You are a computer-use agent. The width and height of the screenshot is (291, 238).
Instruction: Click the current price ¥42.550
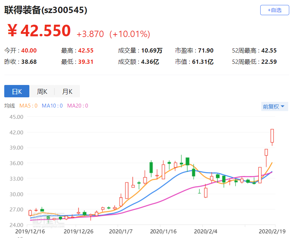[39, 31]
